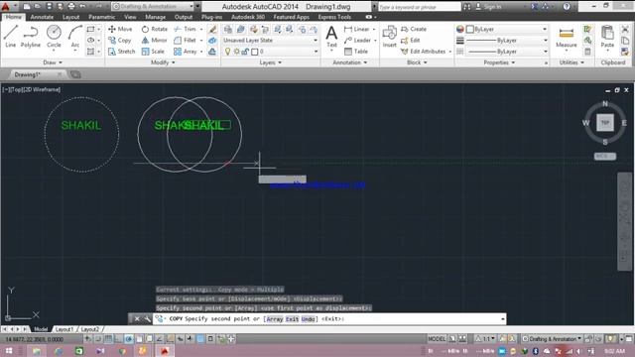635x357 pixels.
Task: Activate the Mirror command
Action: [155, 40]
